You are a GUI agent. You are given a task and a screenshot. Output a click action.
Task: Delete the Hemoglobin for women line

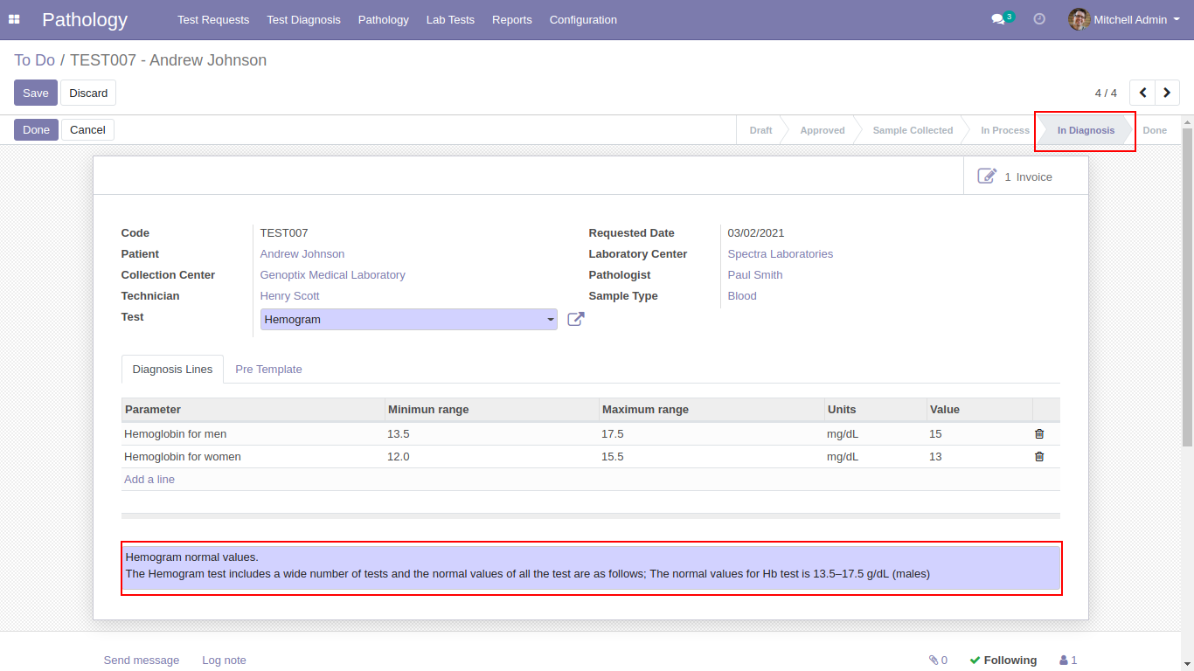click(x=1039, y=456)
